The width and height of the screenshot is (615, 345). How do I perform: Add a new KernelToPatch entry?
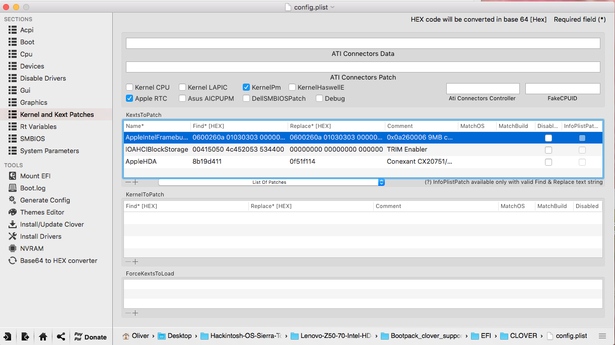[135, 261]
